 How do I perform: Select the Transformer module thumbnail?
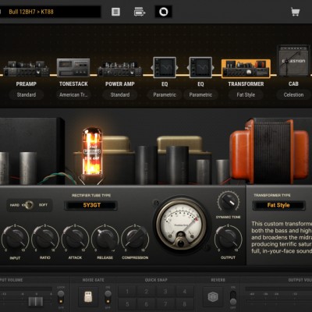[246, 69]
